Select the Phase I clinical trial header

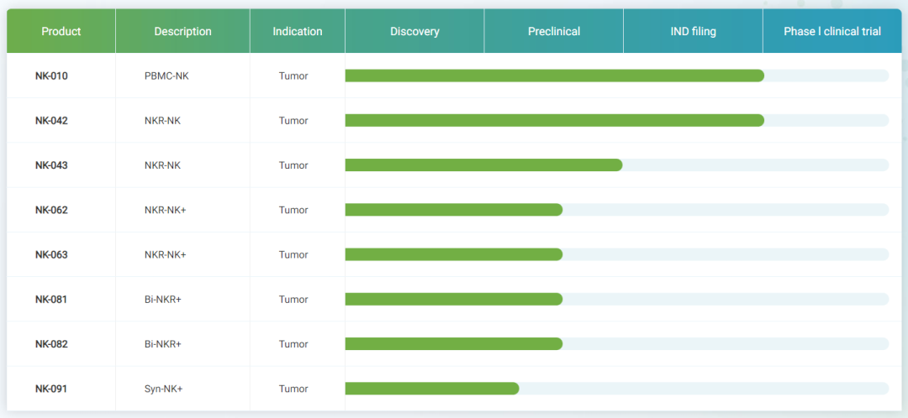[832, 31]
